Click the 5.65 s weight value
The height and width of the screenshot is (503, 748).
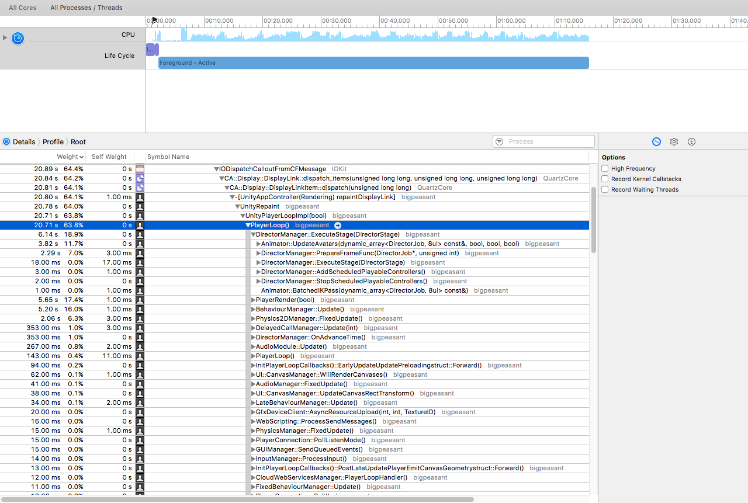point(49,300)
